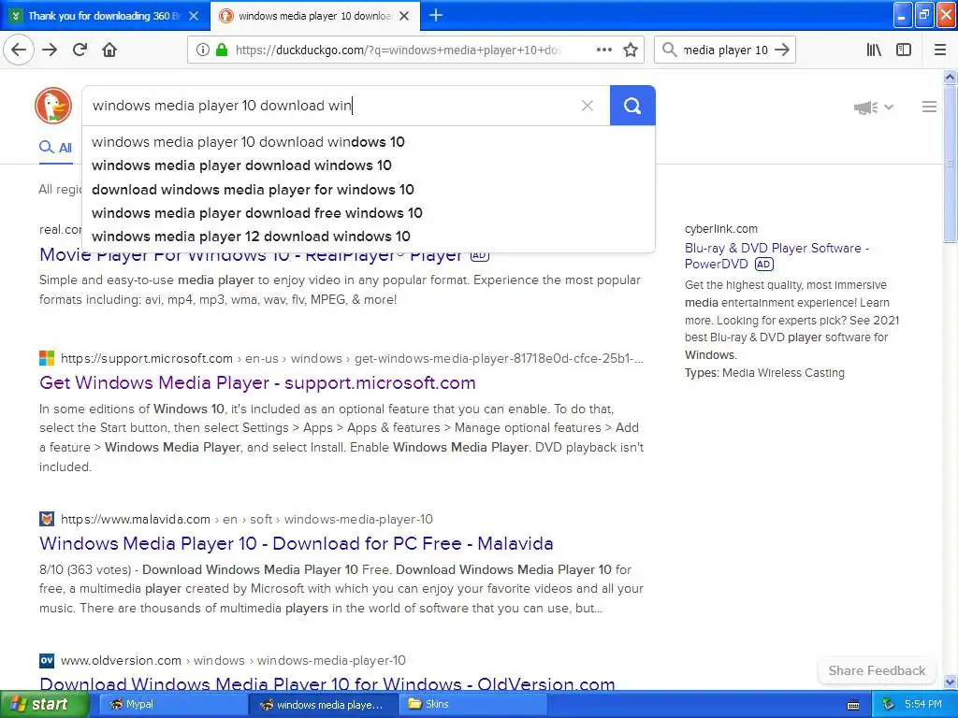Switch to Mypal taskbar window

pyautogui.click(x=171, y=704)
